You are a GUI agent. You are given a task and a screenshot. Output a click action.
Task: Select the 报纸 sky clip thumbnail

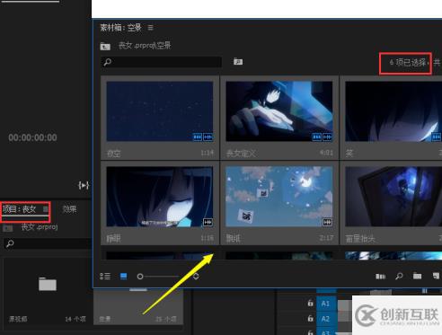[x=279, y=197]
